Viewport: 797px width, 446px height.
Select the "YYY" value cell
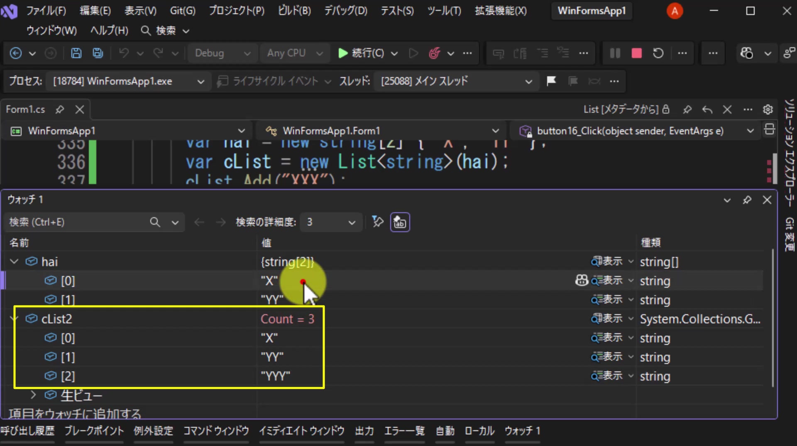tap(275, 376)
